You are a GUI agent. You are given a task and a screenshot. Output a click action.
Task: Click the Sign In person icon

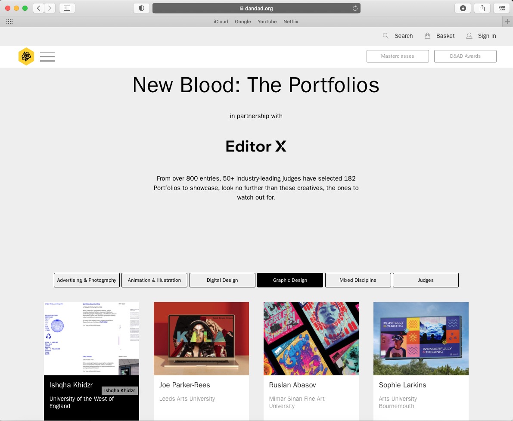[x=469, y=36]
